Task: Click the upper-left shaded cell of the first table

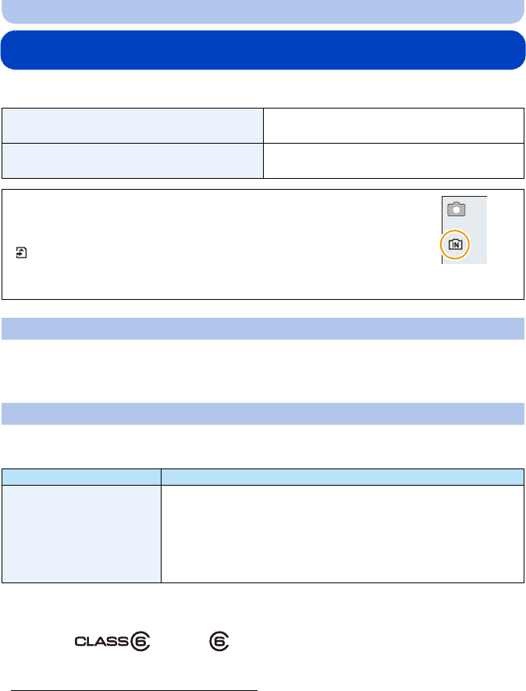Action: click(132, 126)
